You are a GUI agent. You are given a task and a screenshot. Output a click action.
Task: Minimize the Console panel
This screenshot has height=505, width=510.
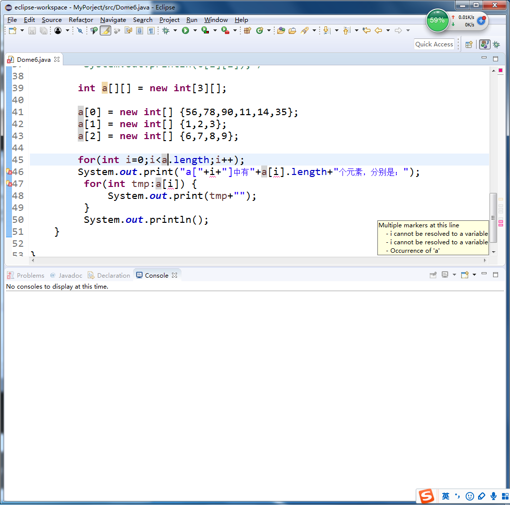[484, 275]
